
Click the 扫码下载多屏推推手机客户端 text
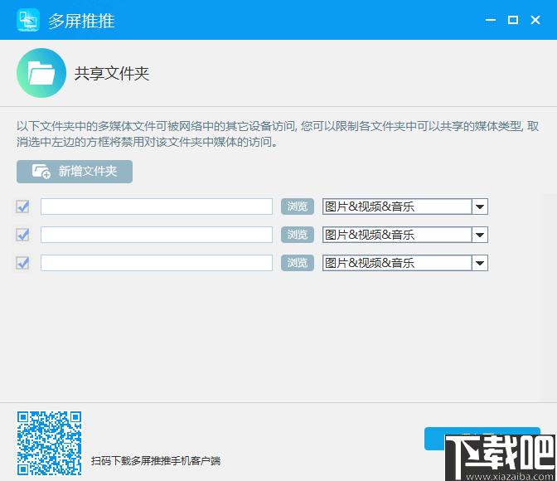coord(156,461)
